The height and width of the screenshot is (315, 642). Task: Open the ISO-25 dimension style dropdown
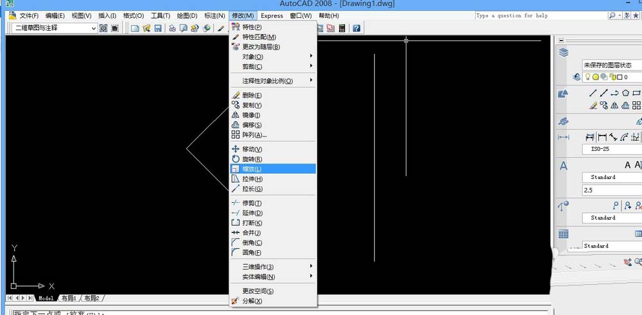click(612, 149)
